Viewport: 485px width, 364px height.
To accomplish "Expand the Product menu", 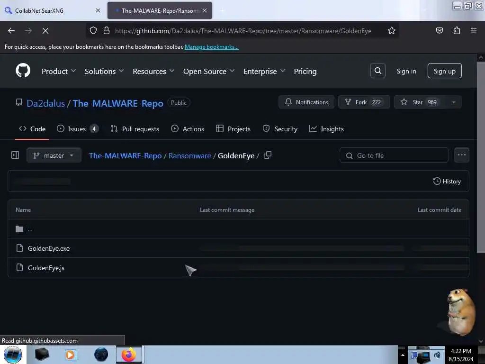I will (58, 71).
